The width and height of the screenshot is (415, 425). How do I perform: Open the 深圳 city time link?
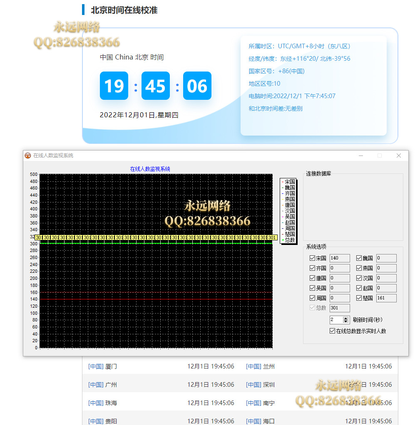tap(268, 385)
